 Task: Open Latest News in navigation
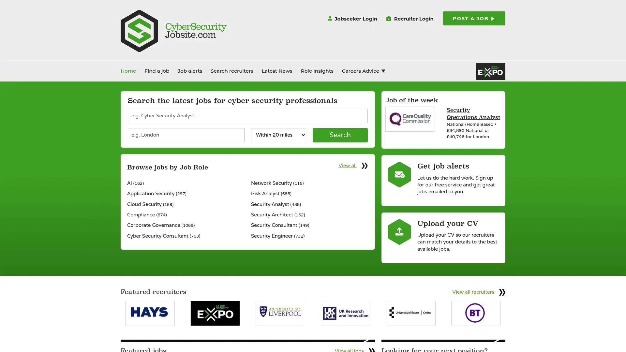[x=277, y=71]
